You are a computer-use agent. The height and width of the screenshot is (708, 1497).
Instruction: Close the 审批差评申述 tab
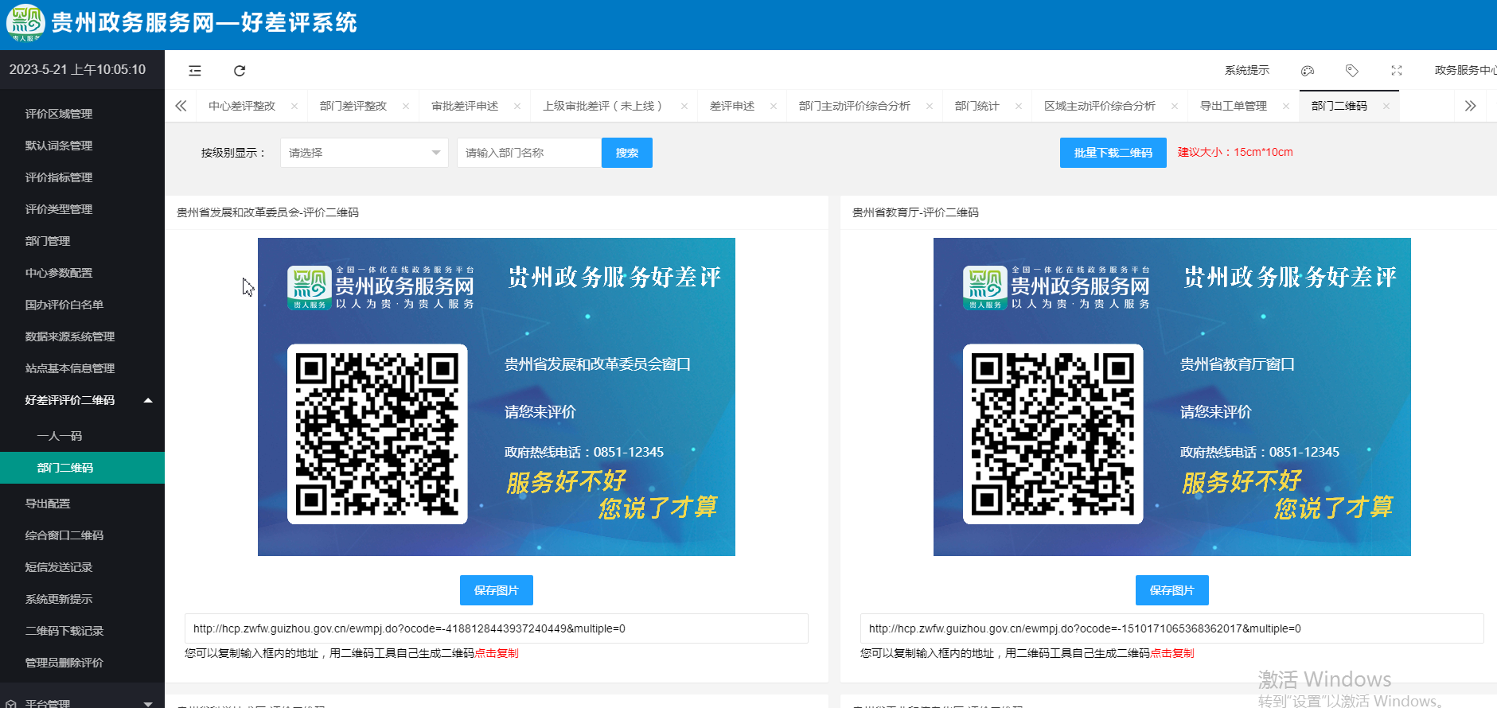click(x=517, y=106)
